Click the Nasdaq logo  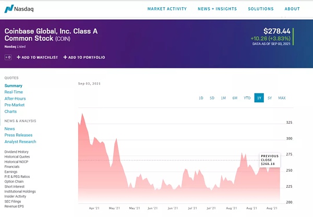point(19,9)
